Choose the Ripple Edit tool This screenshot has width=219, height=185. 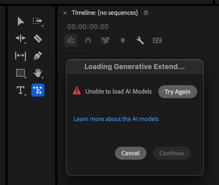click(x=21, y=38)
